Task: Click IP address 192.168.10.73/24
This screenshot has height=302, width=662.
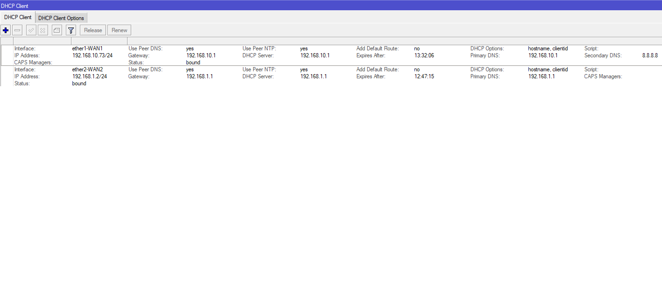Action: pyautogui.click(x=92, y=55)
